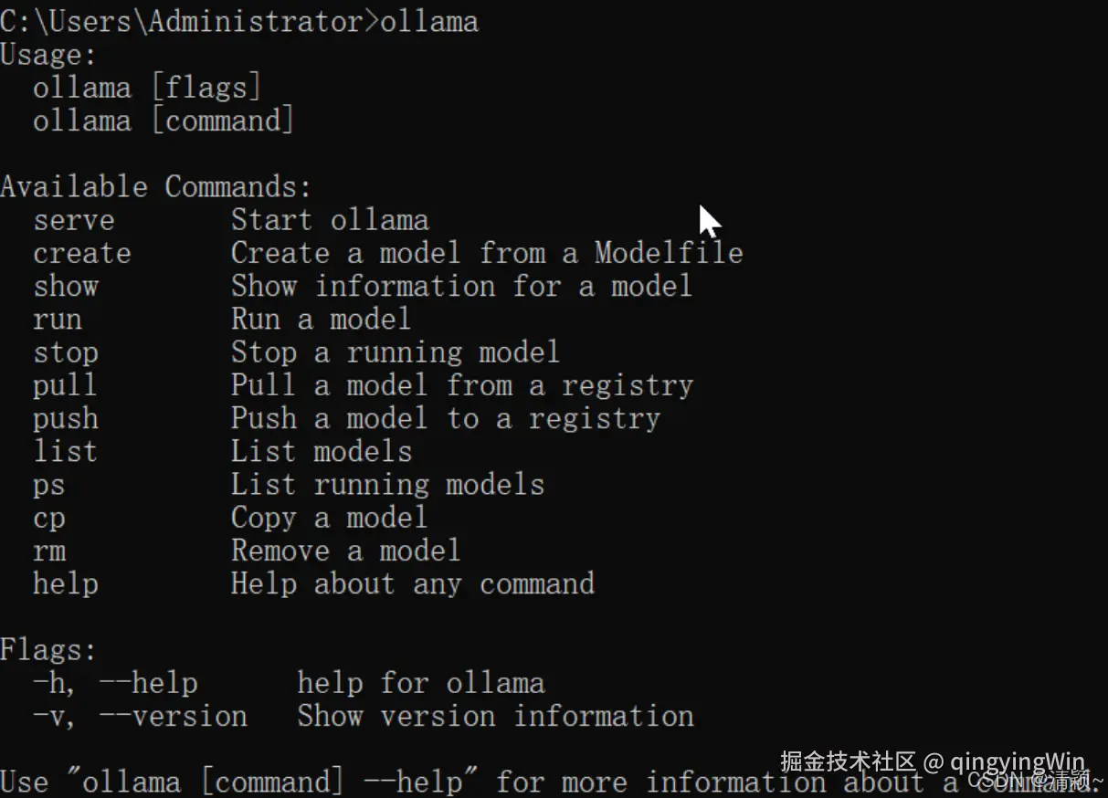Click 'Create a model from a Modelfile' description
Image resolution: width=1108 pixels, height=798 pixels.
[x=487, y=253]
